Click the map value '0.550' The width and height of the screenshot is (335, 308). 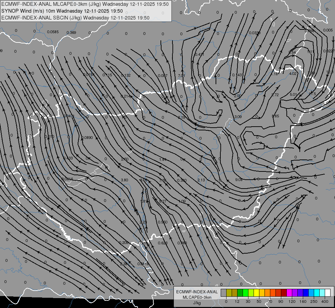(x=163, y=222)
